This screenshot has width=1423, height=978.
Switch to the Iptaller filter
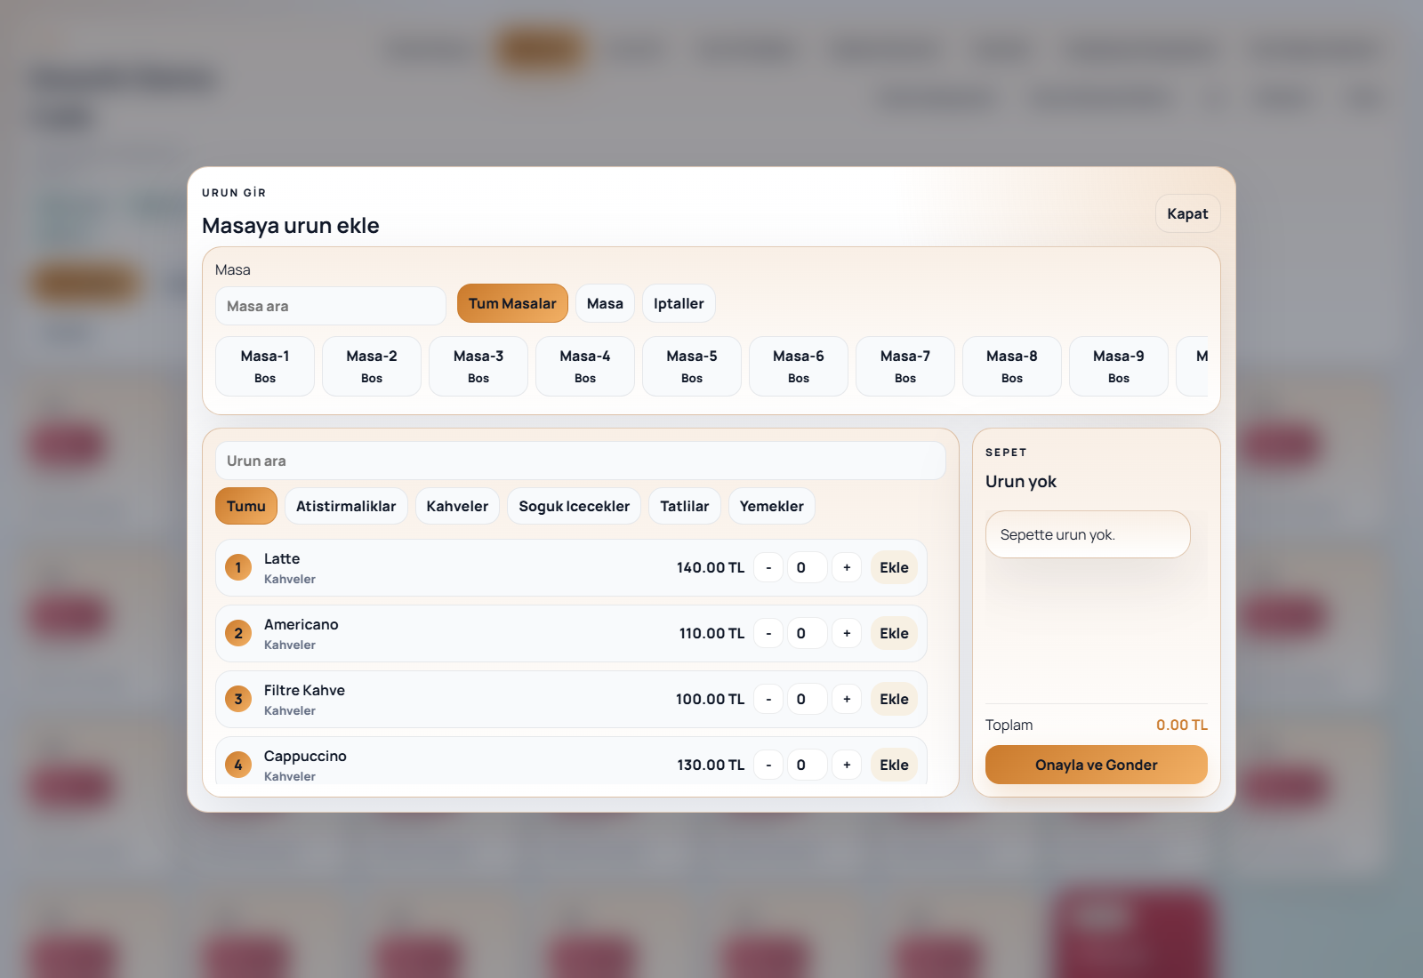click(x=679, y=303)
